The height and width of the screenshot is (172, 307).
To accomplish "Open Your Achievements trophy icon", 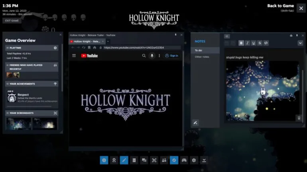I will point(55,84).
